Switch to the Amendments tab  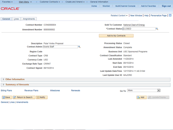coord(29,19)
